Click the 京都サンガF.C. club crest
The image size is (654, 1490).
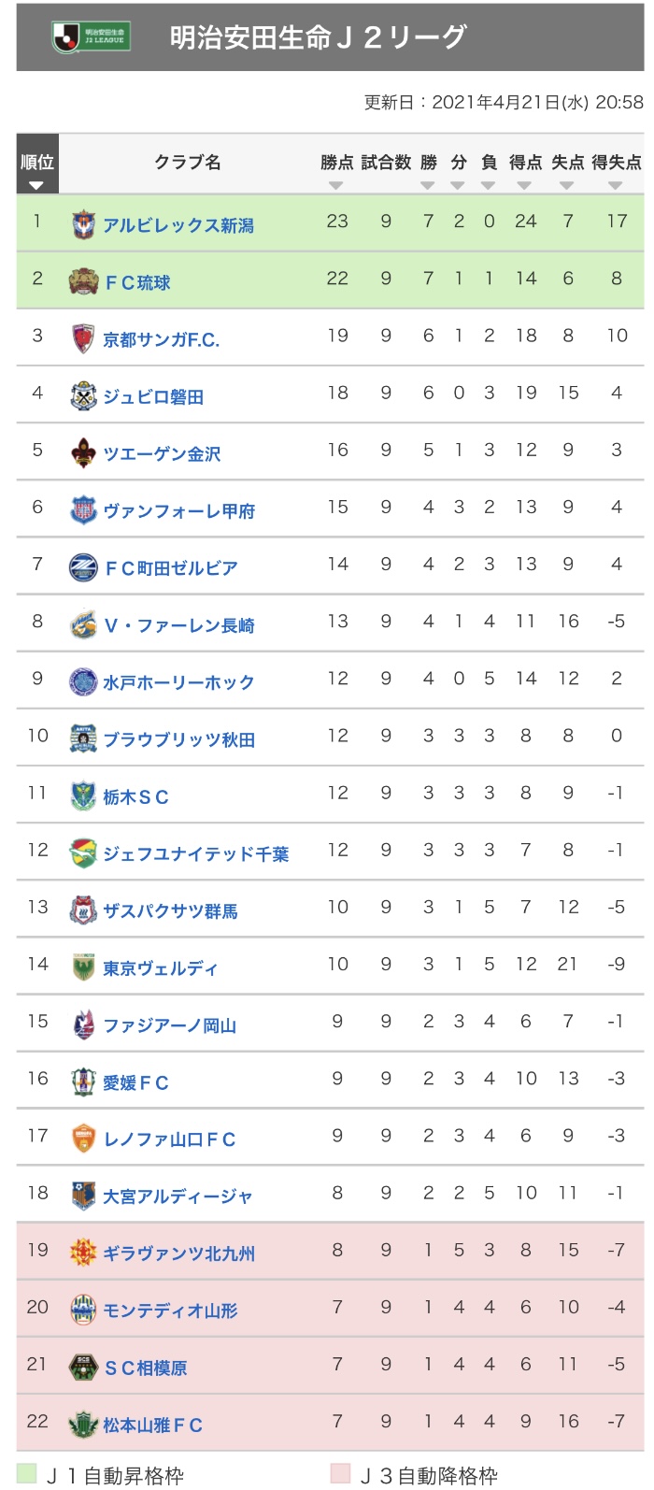[x=84, y=338]
